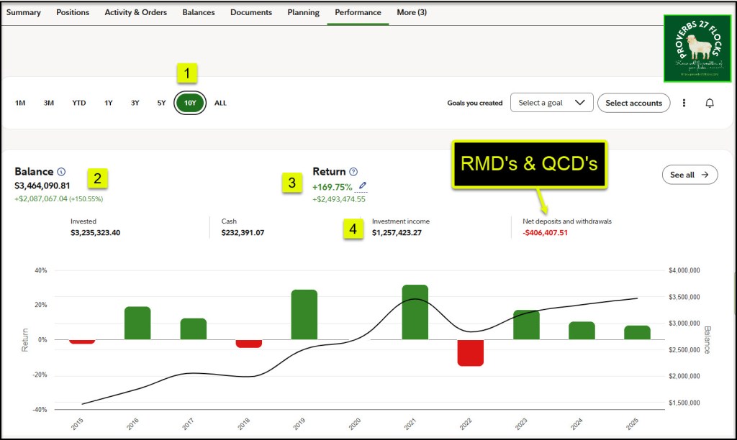Click the 2022 red negative return bar
The width and height of the screenshot is (737, 440).
[471, 352]
